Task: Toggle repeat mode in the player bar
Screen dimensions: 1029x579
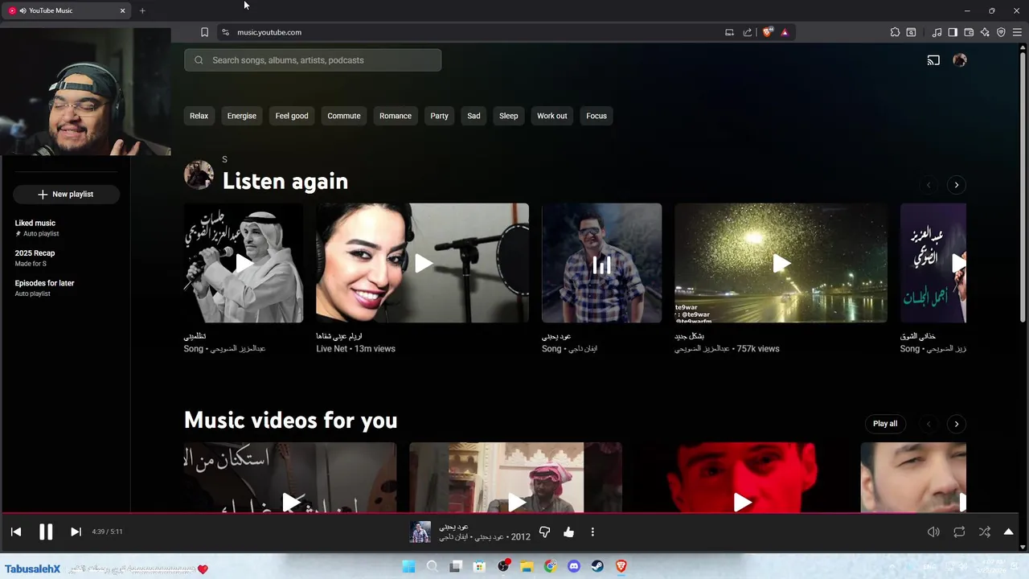Action: (959, 532)
